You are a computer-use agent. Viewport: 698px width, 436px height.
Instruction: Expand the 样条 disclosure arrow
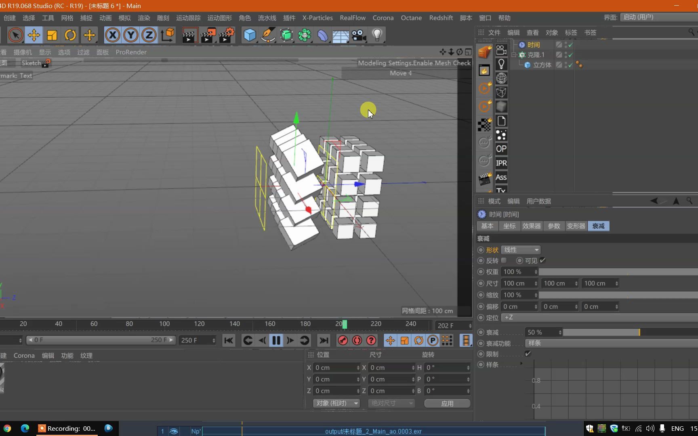pyautogui.click(x=521, y=364)
